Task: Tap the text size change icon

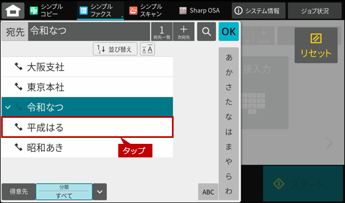Action: (x=148, y=49)
